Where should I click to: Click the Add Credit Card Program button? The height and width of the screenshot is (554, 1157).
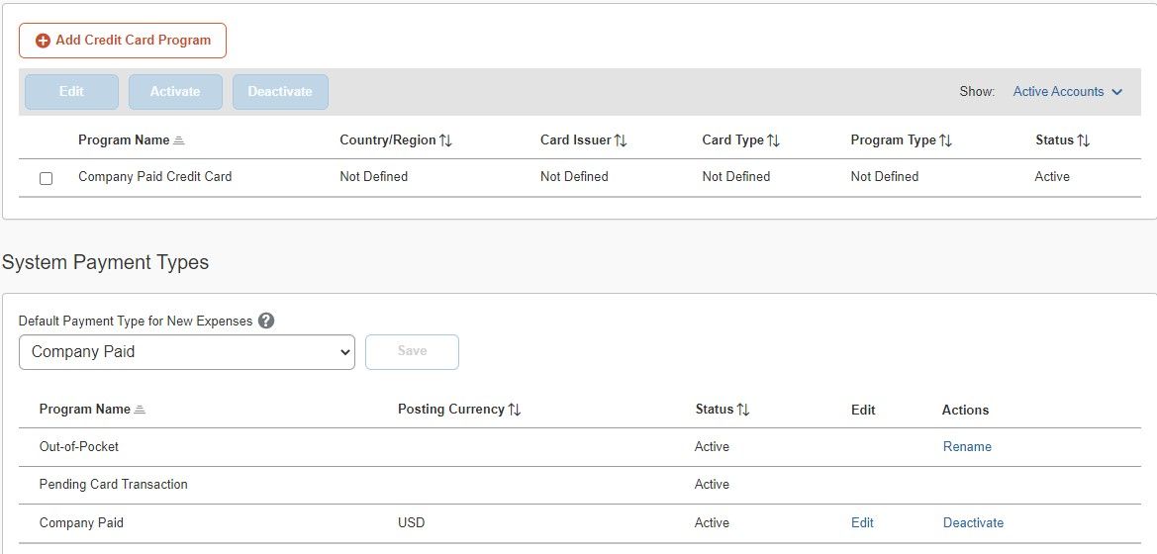(x=123, y=41)
